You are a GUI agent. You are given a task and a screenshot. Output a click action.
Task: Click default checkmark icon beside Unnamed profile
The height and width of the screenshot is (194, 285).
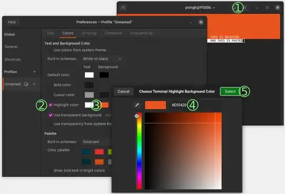(x=26, y=84)
